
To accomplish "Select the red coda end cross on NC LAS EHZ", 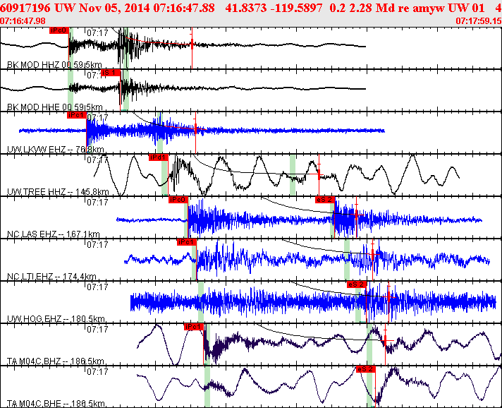I will tap(357, 215).
